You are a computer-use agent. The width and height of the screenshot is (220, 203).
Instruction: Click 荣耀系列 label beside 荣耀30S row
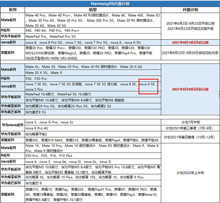pos(12,140)
